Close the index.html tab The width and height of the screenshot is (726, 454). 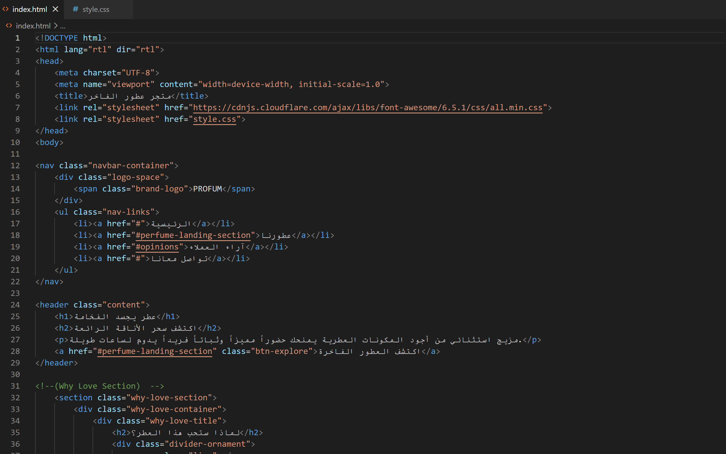55,9
